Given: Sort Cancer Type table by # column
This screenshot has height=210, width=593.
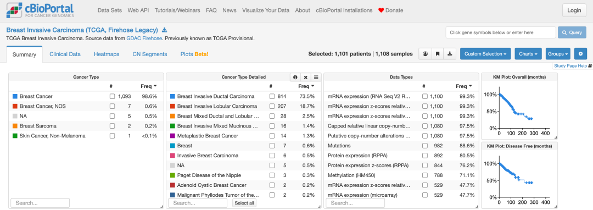Looking at the screenshot, I should (x=111, y=86).
